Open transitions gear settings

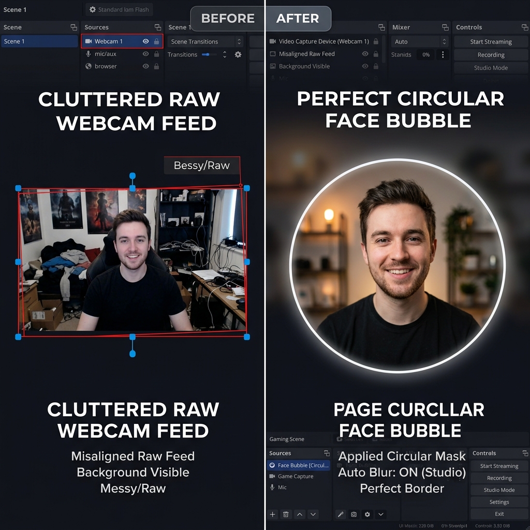[x=238, y=54]
